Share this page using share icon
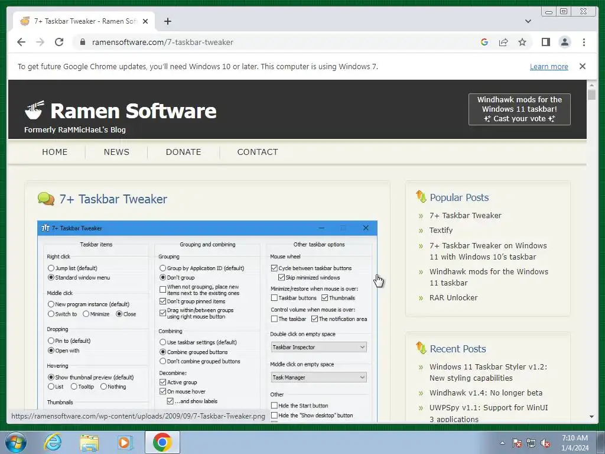Viewport: 605px width, 454px height. (x=503, y=42)
